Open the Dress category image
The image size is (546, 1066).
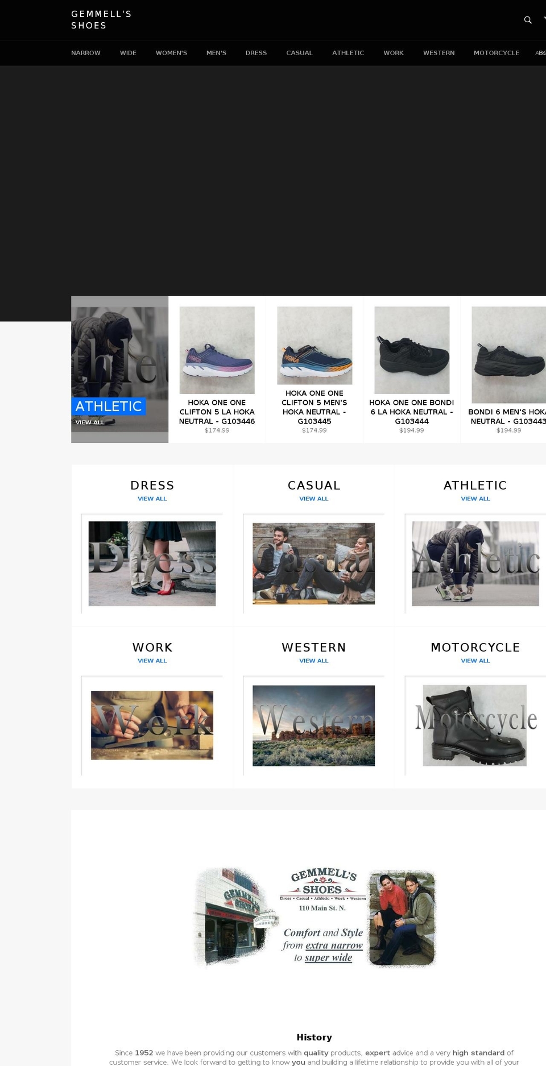click(152, 563)
